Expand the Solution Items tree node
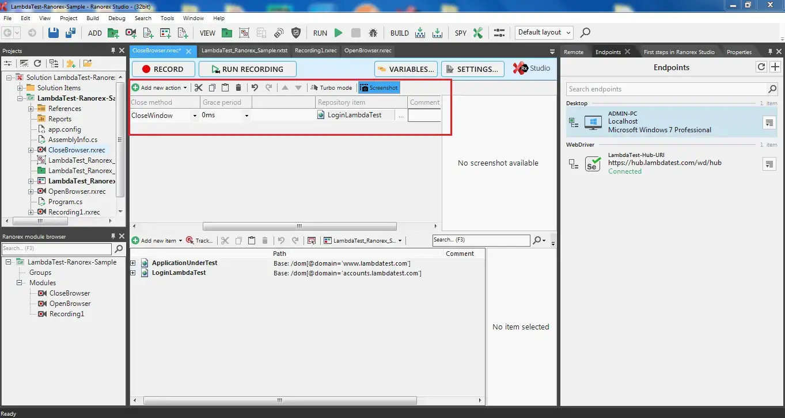 20,88
